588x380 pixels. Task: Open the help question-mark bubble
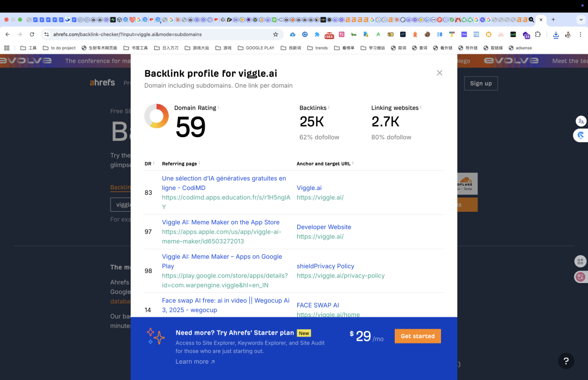point(566,361)
